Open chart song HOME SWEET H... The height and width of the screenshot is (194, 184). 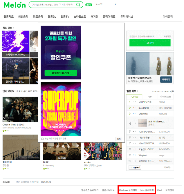pos(147,143)
